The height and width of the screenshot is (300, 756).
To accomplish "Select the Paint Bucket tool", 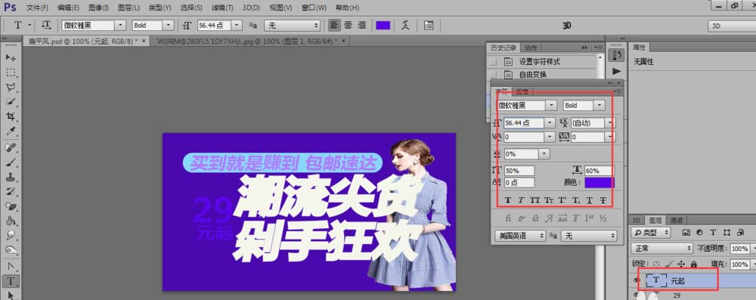I will (x=11, y=221).
